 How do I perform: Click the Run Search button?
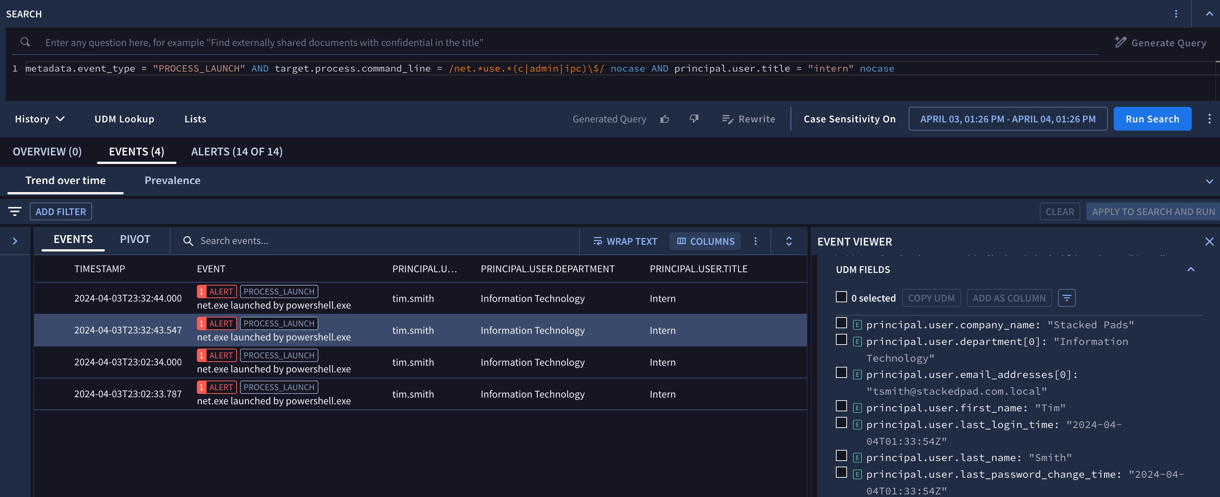point(1152,119)
